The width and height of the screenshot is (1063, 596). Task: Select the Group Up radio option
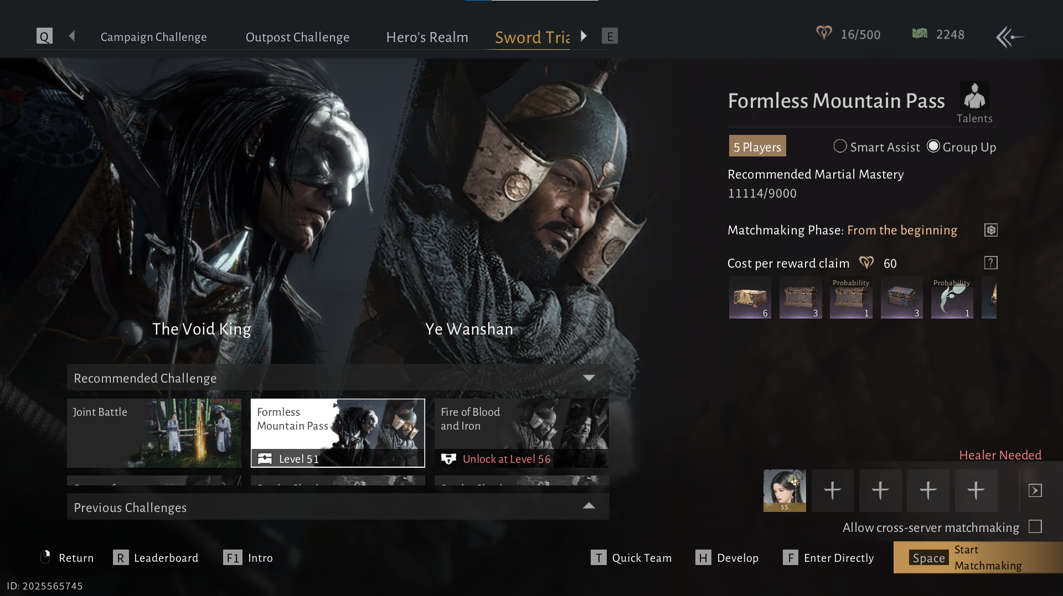[933, 147]
